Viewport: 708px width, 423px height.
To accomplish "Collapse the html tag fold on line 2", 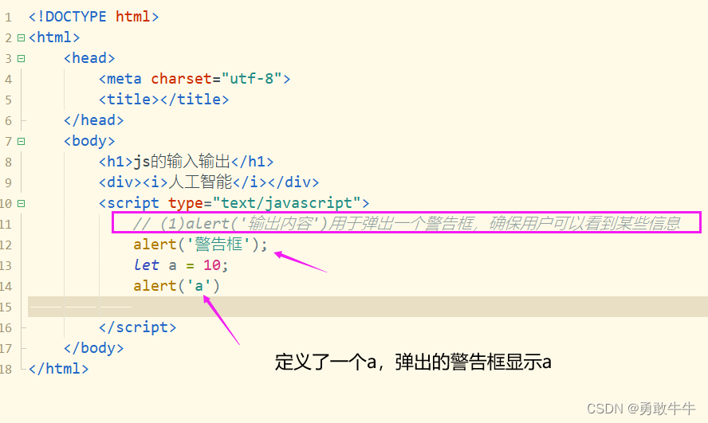I will [21, 37].
